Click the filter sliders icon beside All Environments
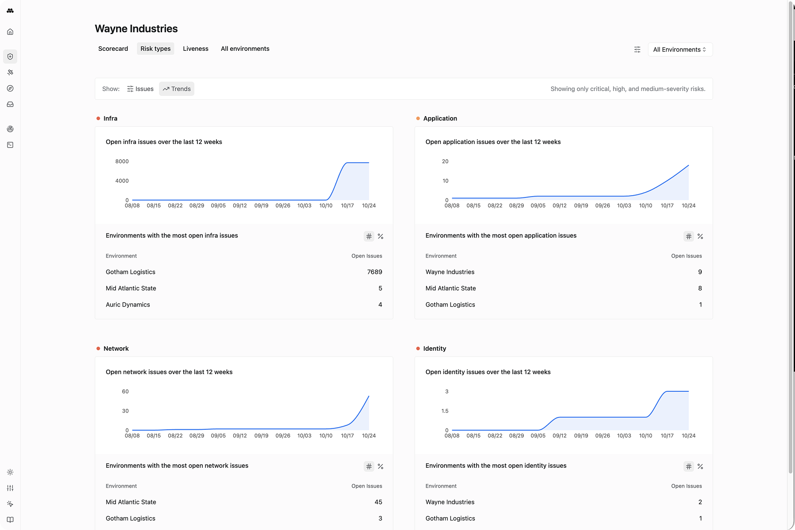The width and height of the screenshot is (795, 530). (x=637, y=49)
